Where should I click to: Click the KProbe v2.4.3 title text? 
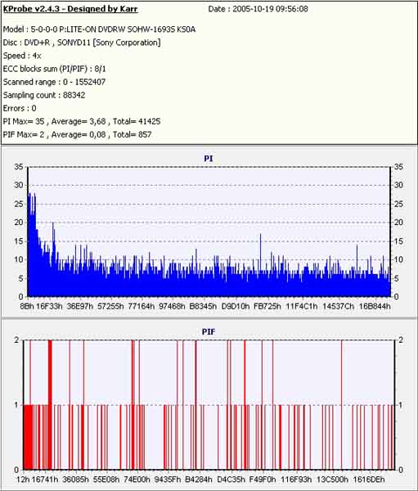pos(70,9)
